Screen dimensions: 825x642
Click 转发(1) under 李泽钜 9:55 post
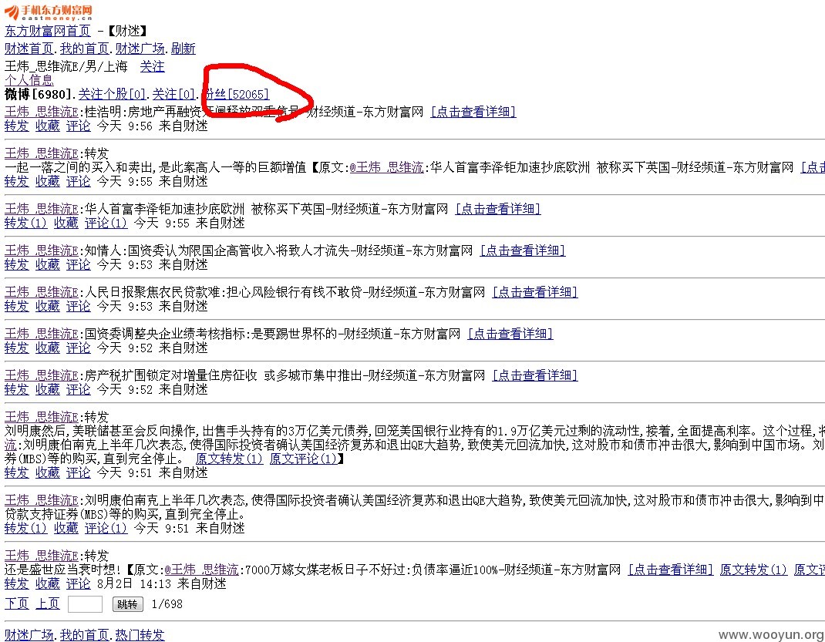(25, 223)
